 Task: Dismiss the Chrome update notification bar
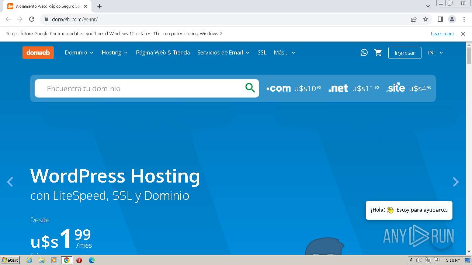tap(463, 33)
